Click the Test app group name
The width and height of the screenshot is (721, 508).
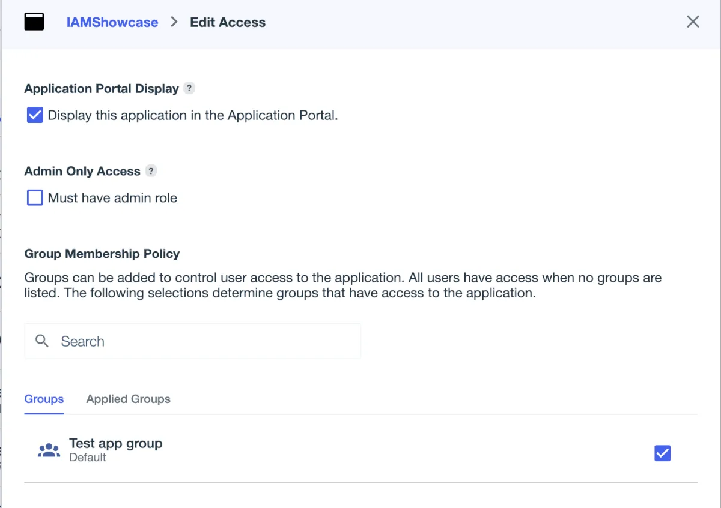[116, 443]
